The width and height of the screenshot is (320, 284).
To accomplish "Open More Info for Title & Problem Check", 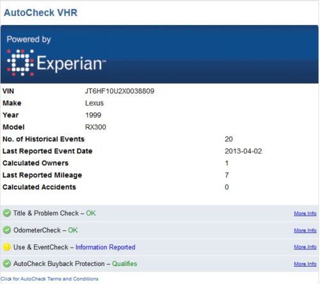I will pos(305,213).
